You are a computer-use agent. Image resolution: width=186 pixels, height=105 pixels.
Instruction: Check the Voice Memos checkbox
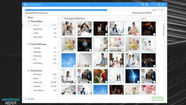pyautogui.click(x=32, y=90)
